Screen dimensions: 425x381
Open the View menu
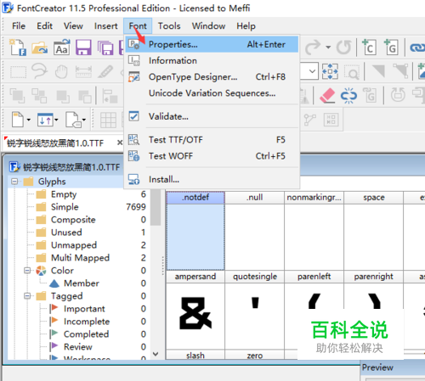tap(73, 26)
